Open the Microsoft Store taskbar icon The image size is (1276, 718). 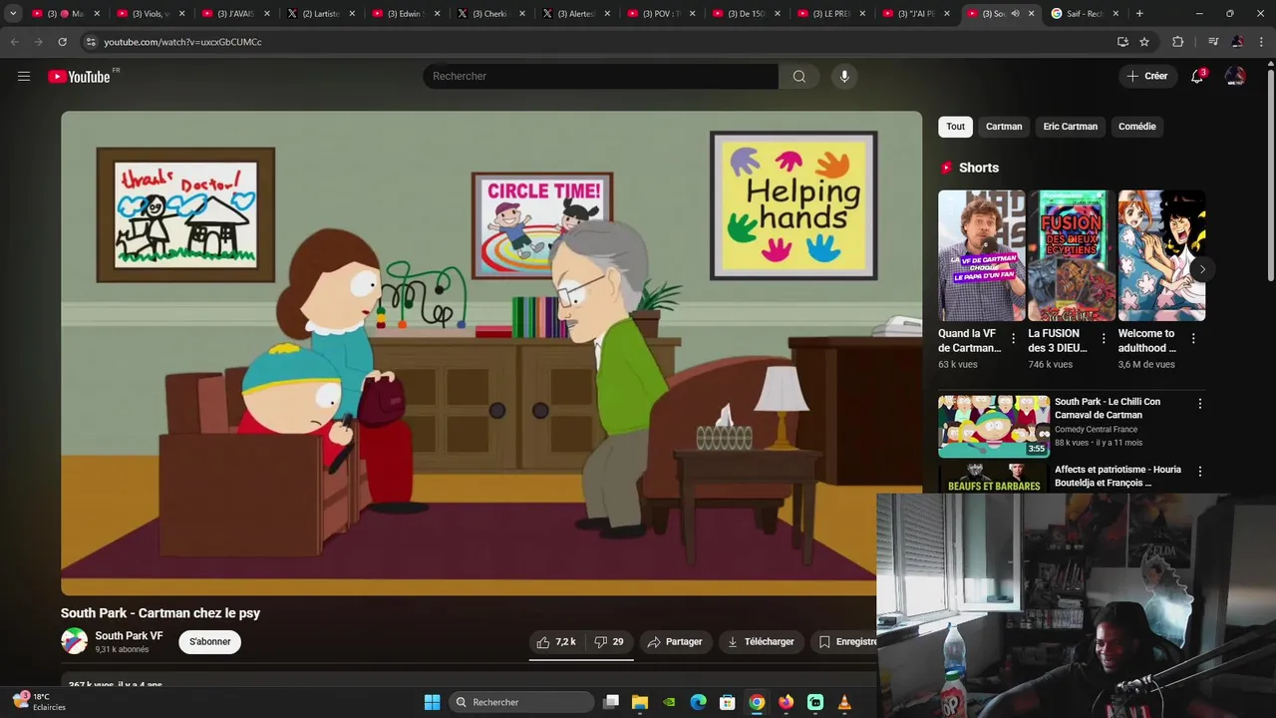point(728,702)
